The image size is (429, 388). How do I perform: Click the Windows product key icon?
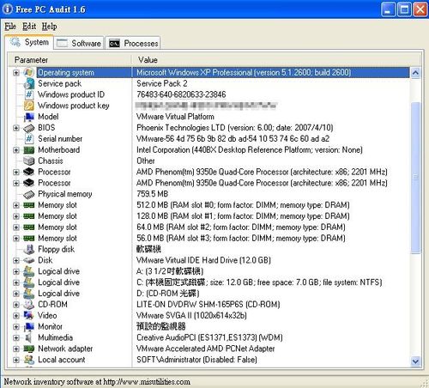[x=28, y=106]
